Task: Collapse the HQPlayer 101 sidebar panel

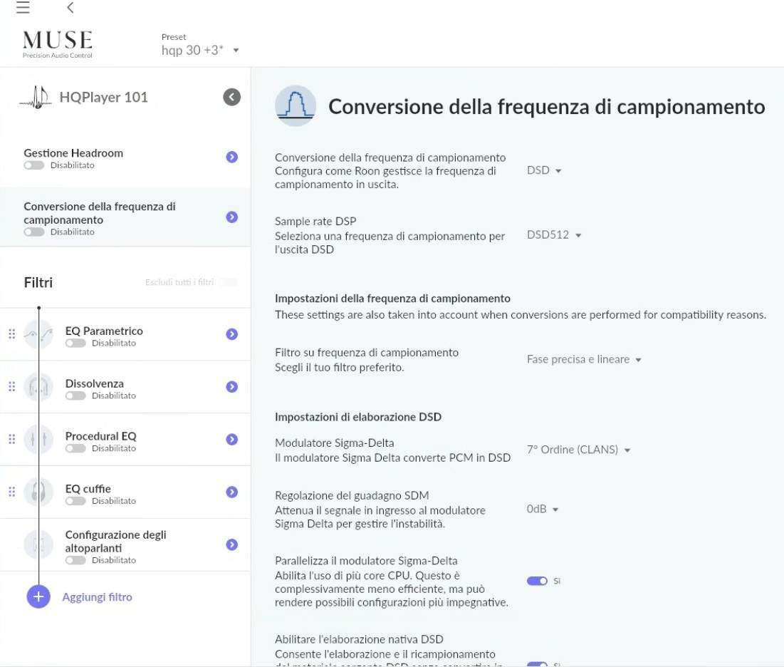Action: coord(231,97)
